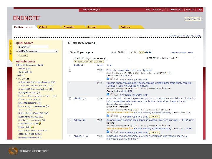Click folder icon in Photochromism: Molecules row

point(108,79)
